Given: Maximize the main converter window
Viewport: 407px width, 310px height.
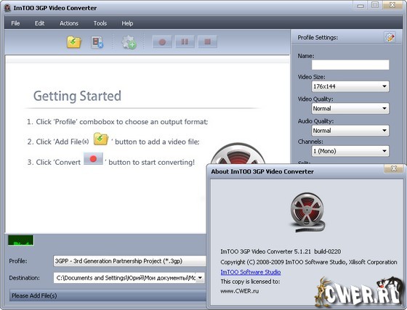Looking at the screenshot, I should tap(375, 5).
